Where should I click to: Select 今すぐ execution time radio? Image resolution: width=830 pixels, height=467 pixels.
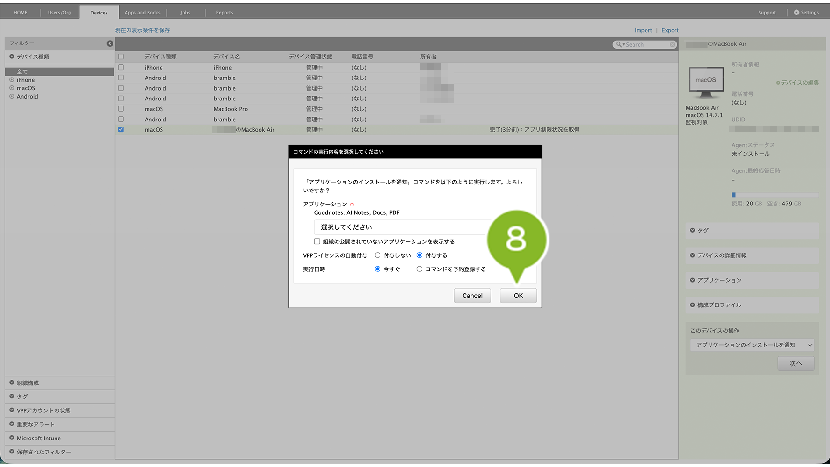coord(378,269)
